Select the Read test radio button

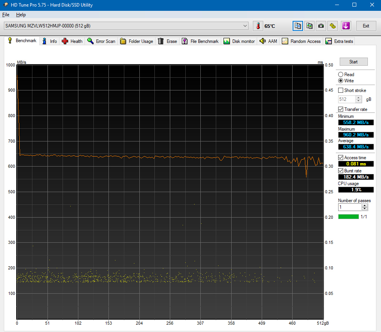pos(340,74)
